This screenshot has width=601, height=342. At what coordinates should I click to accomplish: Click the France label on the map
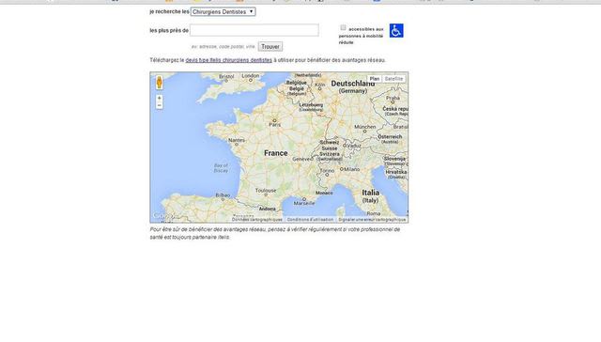pyautogui.click(x=275, y=153)
